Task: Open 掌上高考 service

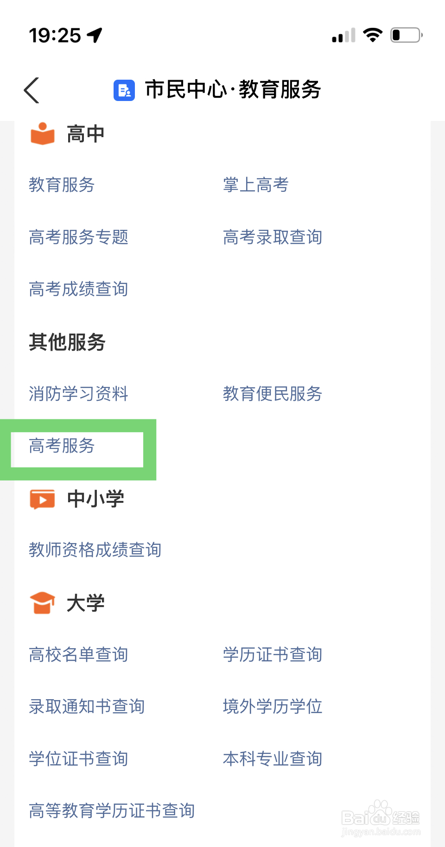Action: point(255,185)
